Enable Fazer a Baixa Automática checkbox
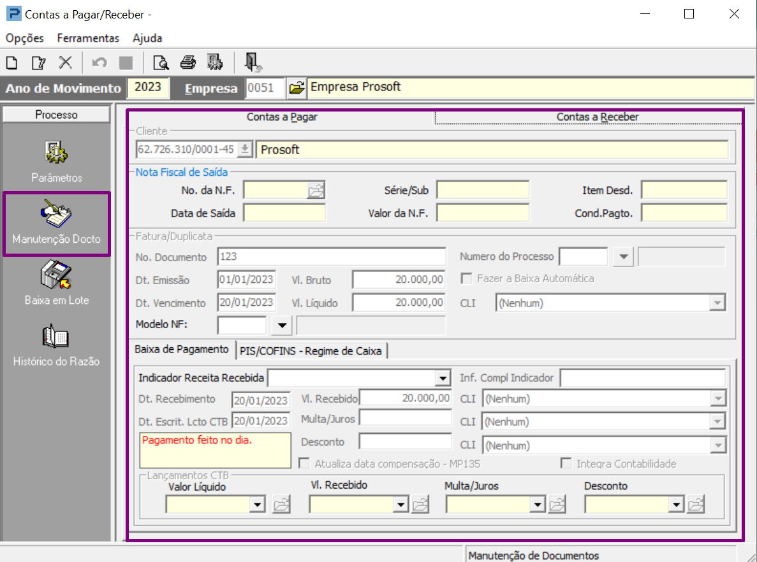 click(467, 278)
